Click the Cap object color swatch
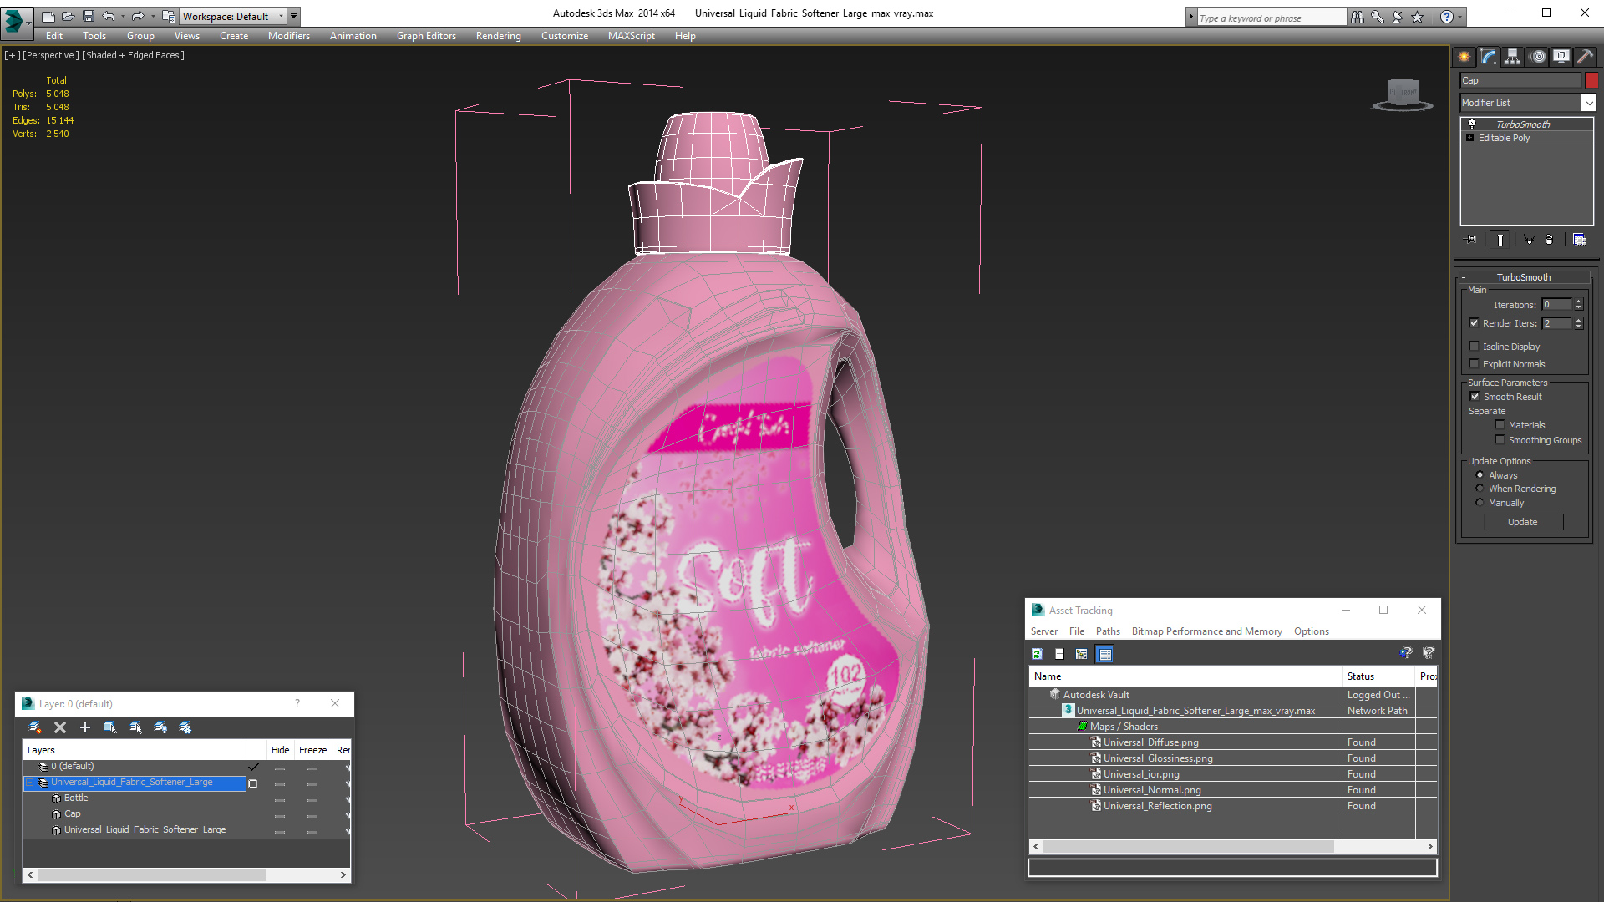 [1591, 80]
